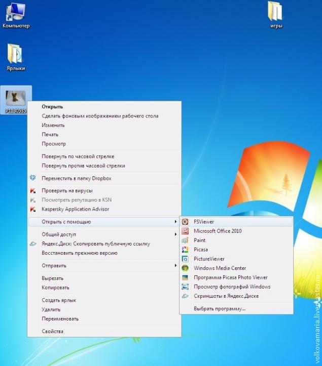This screenshot has width=322, height=366.
Task: Click the Kaspersky icon beside Проверить на вирусы
Action: [x=33, y=191]
